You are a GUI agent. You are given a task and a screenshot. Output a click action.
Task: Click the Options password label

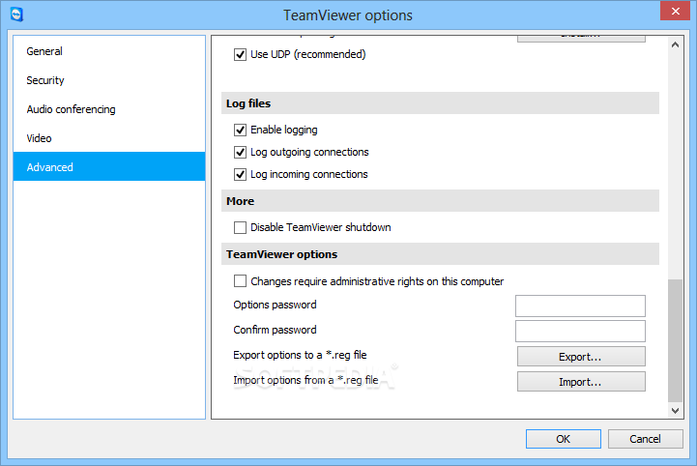pos(275,305)
